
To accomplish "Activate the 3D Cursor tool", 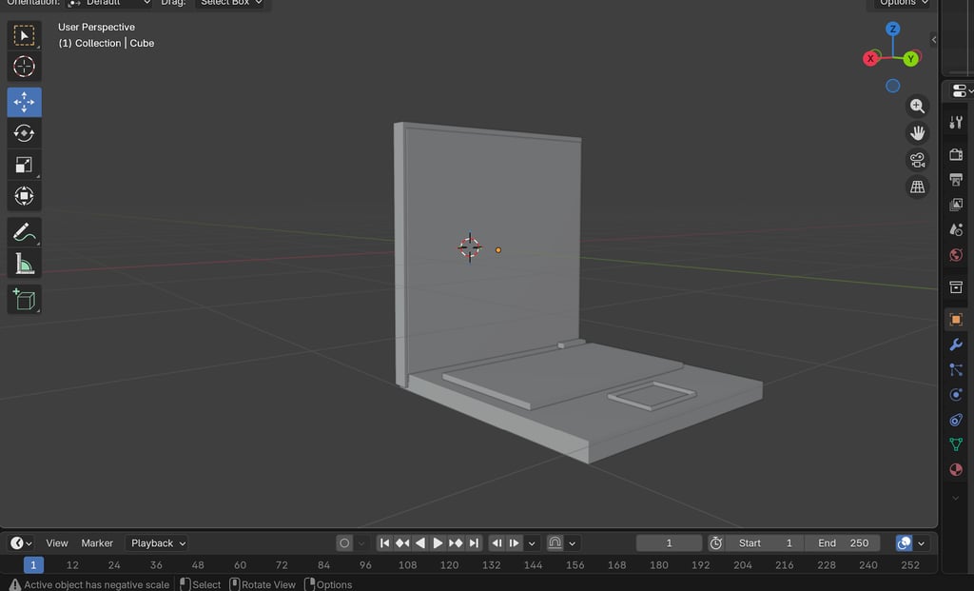I will pyautogui.click(x=24, y=67).
